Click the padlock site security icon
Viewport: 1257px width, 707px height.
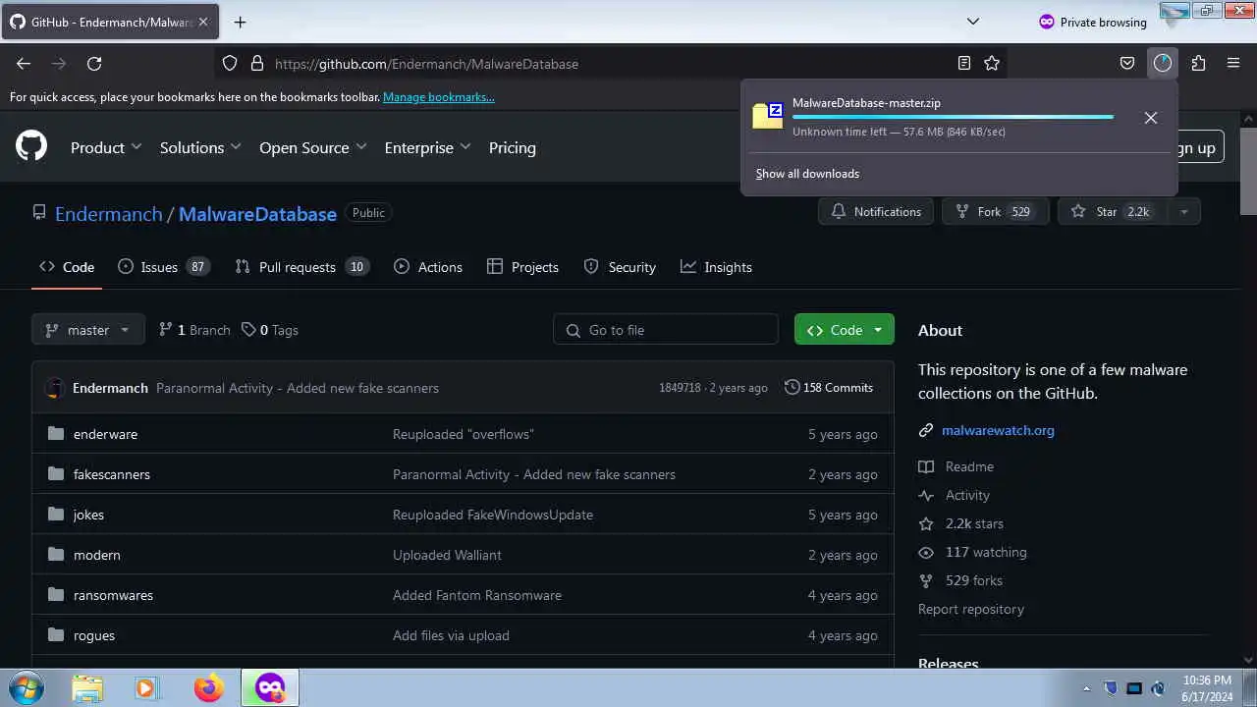(257, 63)
